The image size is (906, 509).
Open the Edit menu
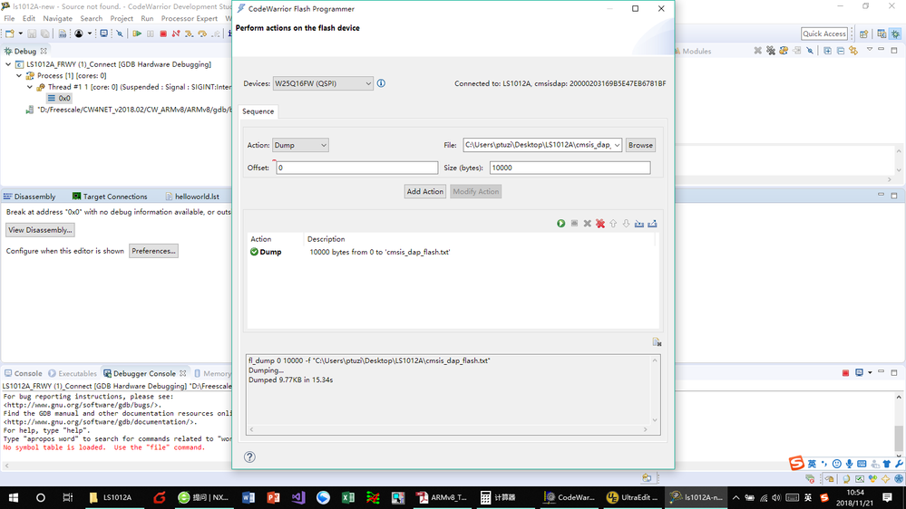[x=29, y=18]
